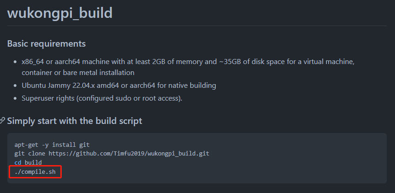Click the cd build command line

click(x=28, y=162)
